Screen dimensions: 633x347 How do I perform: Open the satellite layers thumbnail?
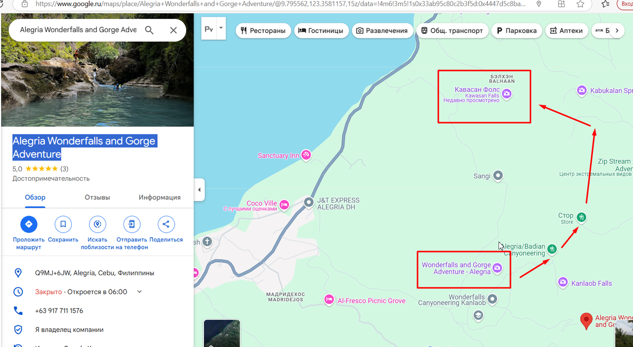[x=222, y=333]
